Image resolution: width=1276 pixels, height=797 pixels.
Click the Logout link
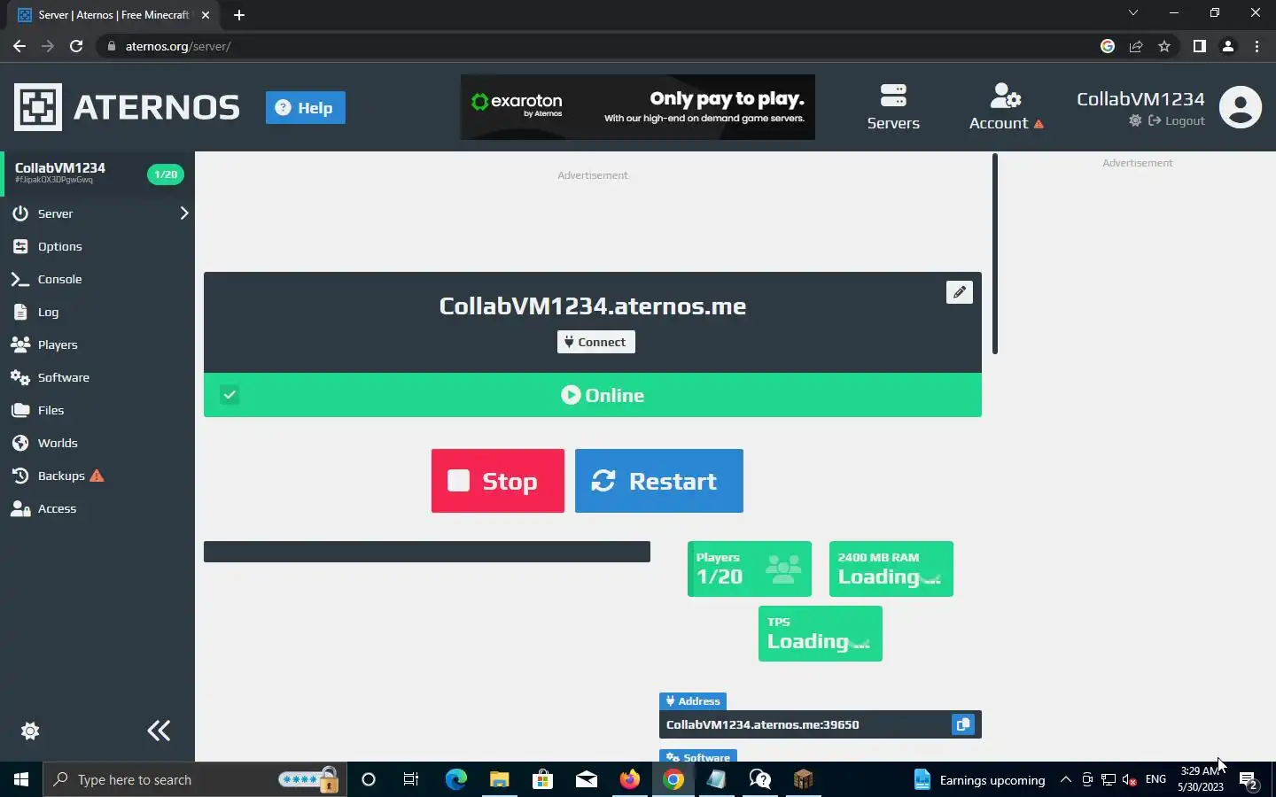1177,120
